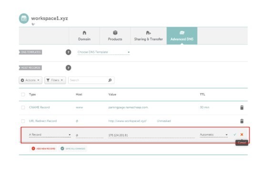Confirm the A Record with green checkmark
273x176 pixels.
[235, 135]
